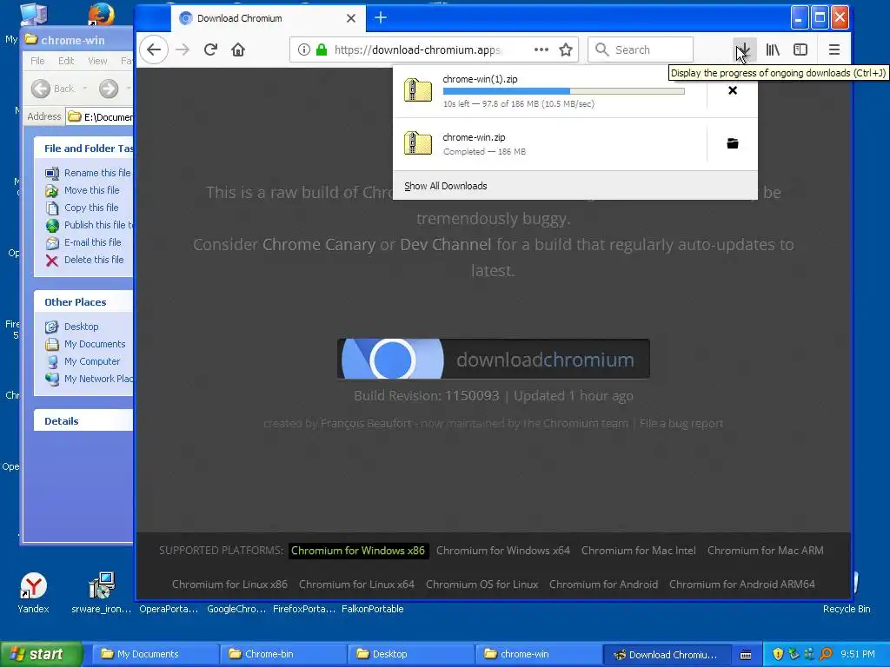
Task: Toggle the downloads arrow toolbar button
Action: click(744, 50)
